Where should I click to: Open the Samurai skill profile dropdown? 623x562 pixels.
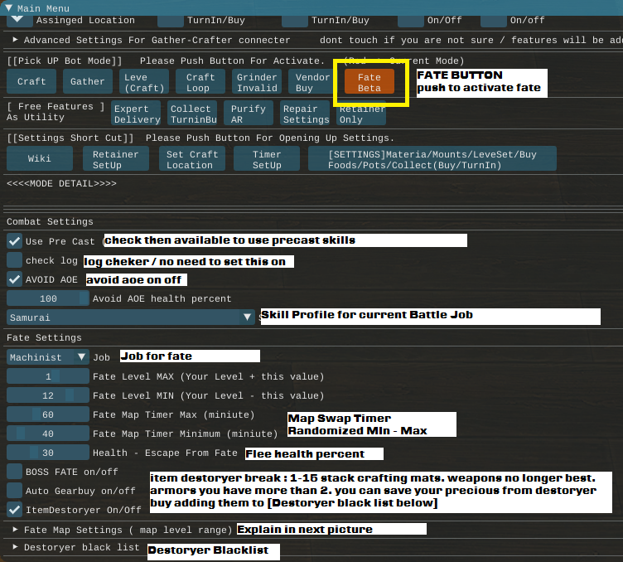click(131, 317)
